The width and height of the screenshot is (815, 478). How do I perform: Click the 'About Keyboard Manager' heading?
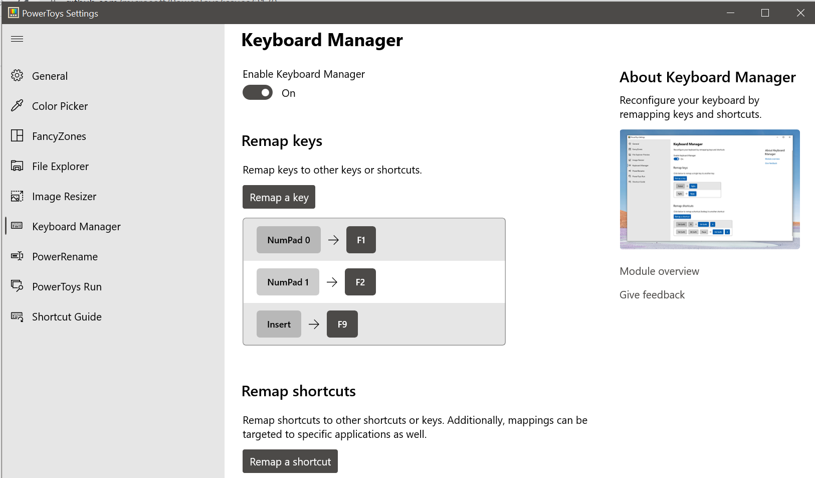[708, 77]
